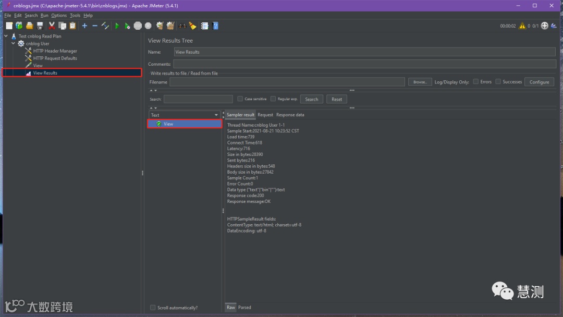The height and width of the screenshot is (317, 563).
Task: Click the Filename input field
Action: coord(287,82)
